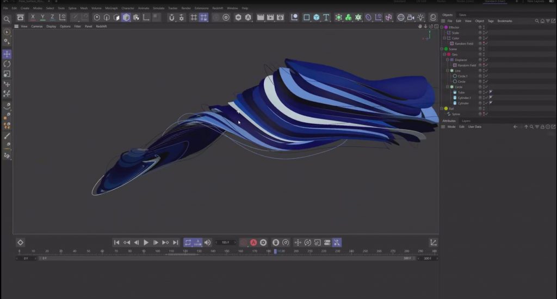Add a Light object bulb icon

[420, 17]
